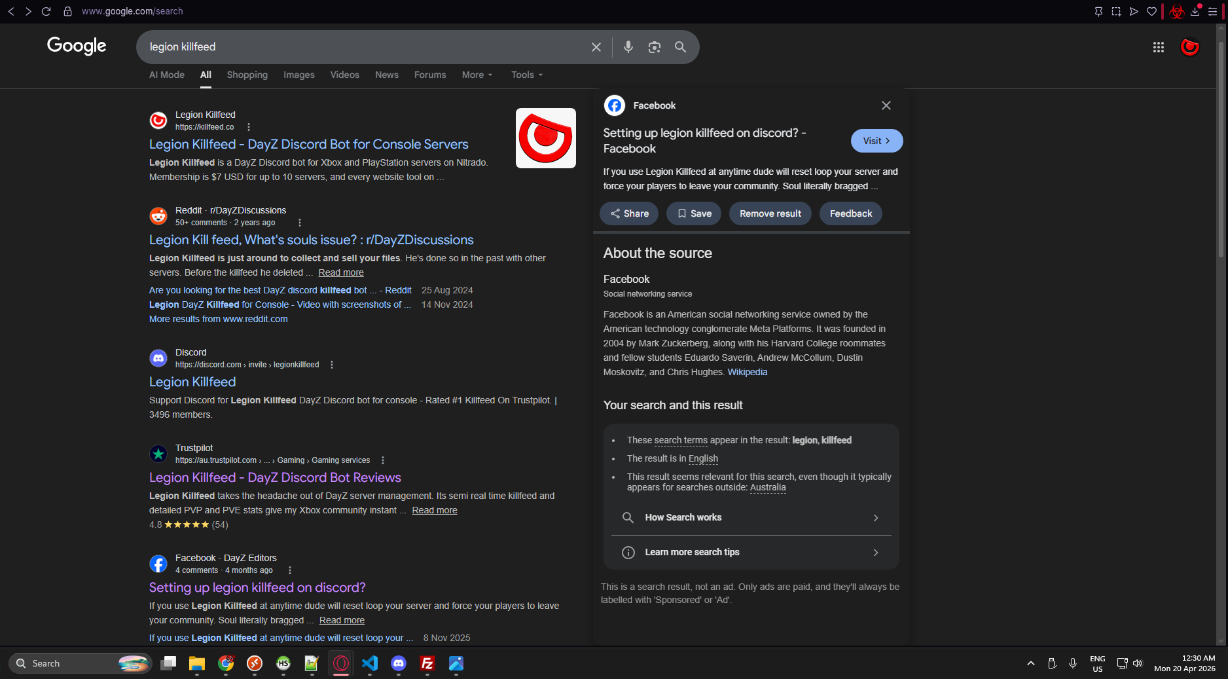
Task: Expand the More search filters dropdown
Action: [477, 75]
